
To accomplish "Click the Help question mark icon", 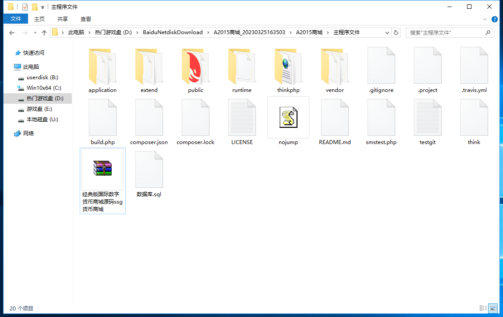I will pyautogui.click(x=495, y=19).
